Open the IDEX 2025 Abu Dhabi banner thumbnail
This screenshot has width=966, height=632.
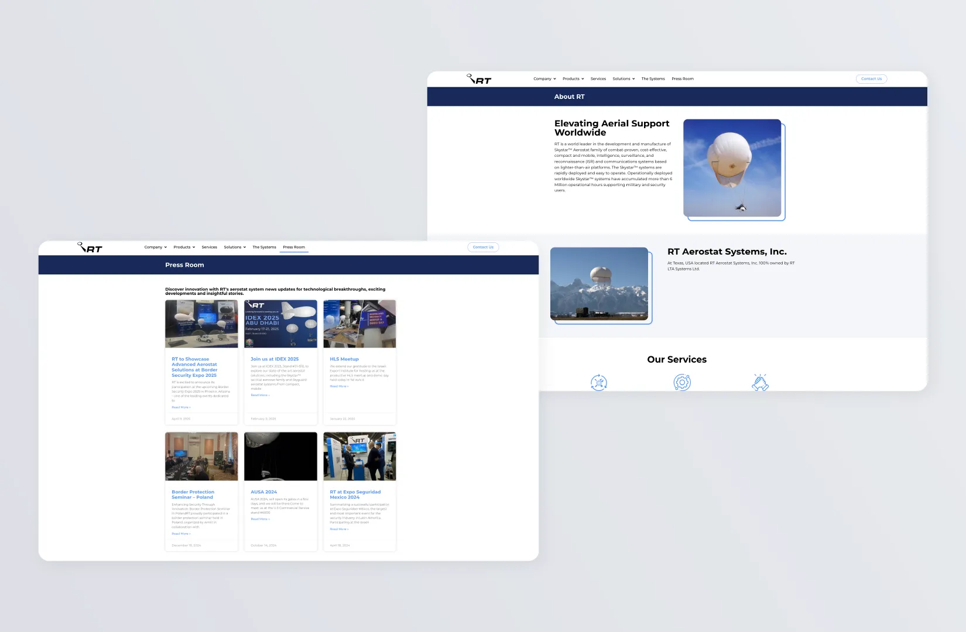(280, 324)
